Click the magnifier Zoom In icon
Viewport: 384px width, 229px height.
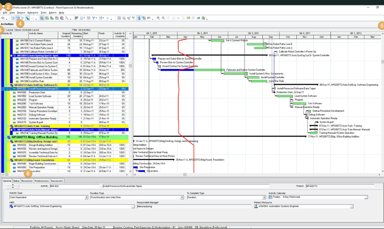[158, 18]
